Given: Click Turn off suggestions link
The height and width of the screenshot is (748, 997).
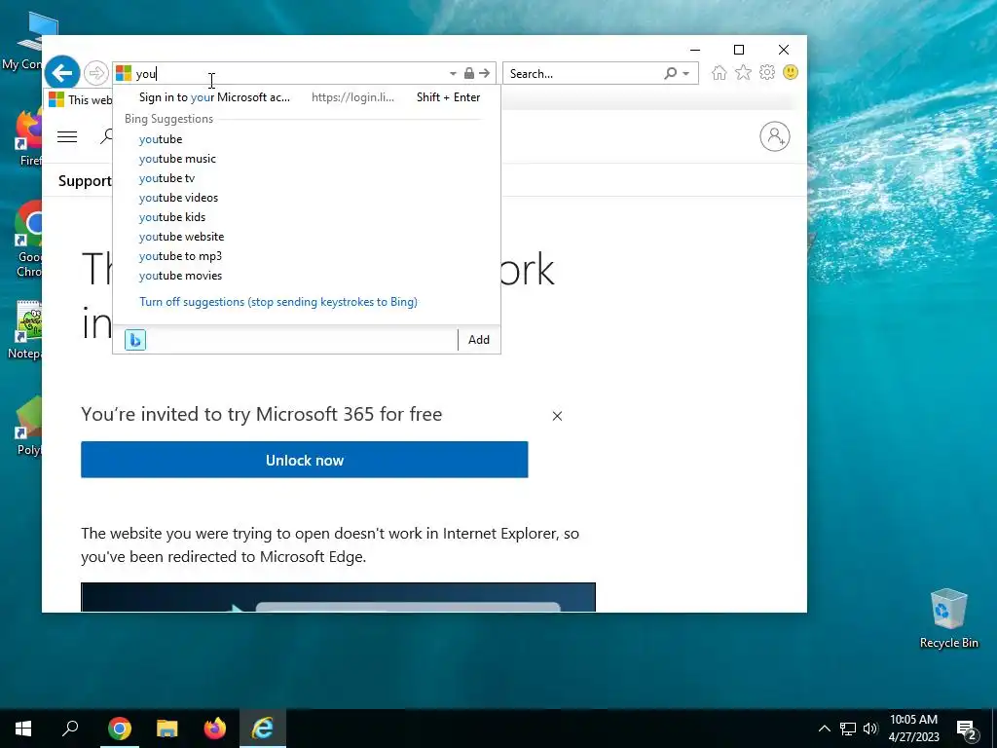Looking at the screenshot, I should click(278, 302).
